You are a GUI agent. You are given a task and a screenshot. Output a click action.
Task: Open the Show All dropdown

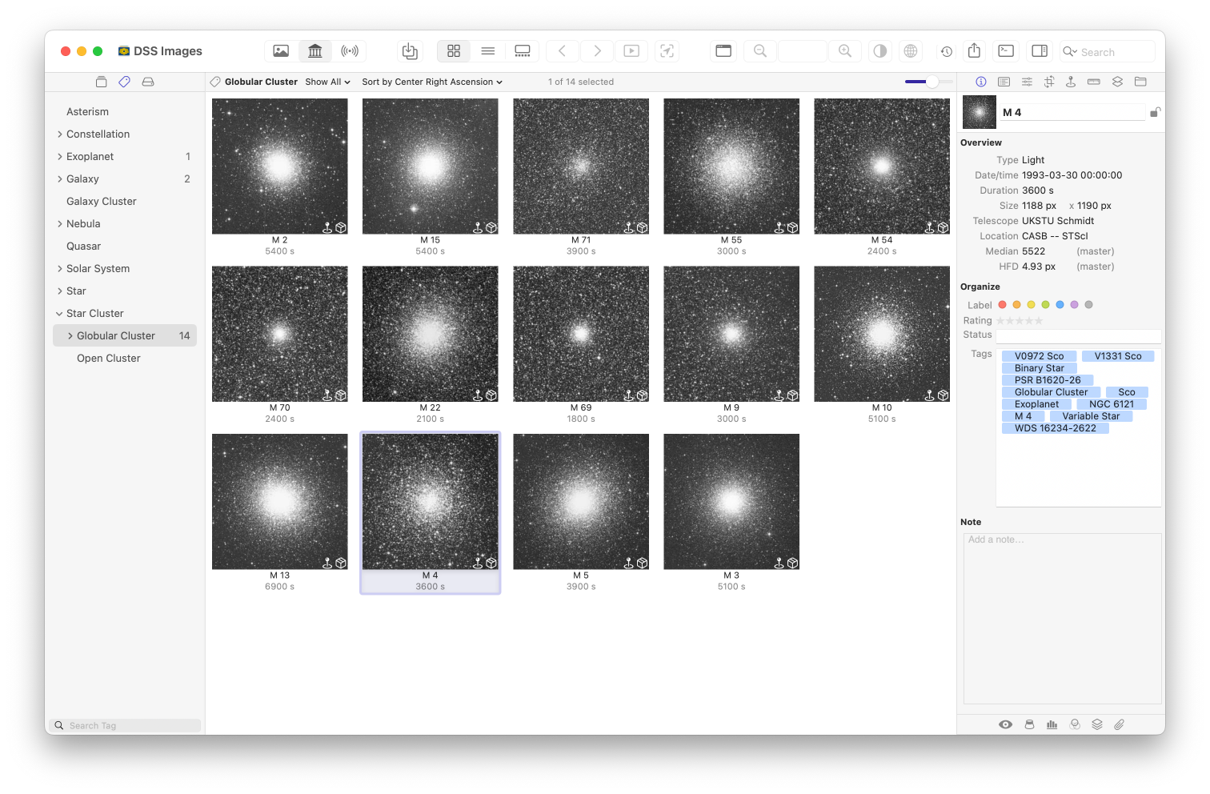327,82
